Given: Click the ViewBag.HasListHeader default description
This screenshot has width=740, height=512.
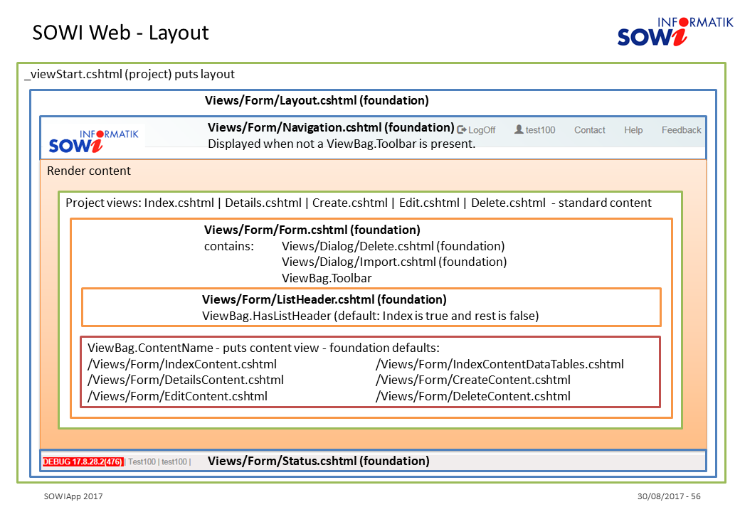Looking at the screenshot, I should click(371, 316).
